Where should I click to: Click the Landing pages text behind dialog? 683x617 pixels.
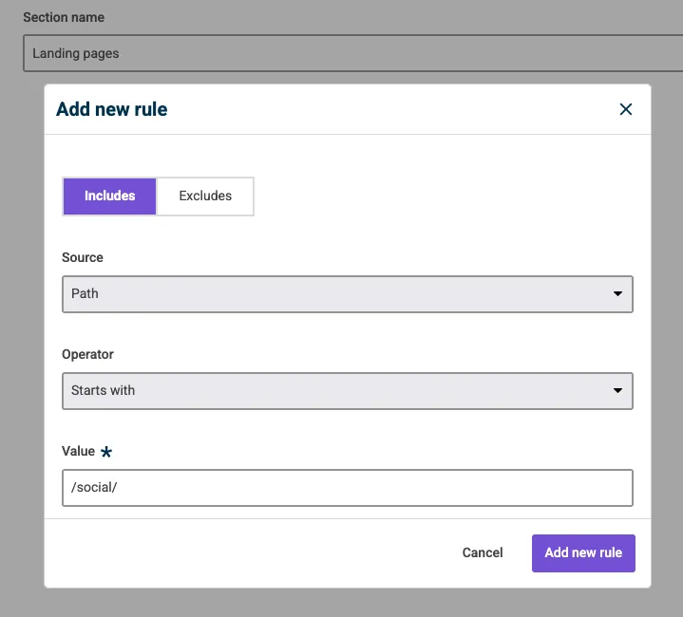click(x=76, y=54)
